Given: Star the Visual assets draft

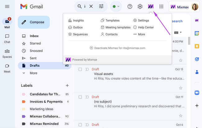Looking at the screenshot, I should (181, 88).
